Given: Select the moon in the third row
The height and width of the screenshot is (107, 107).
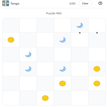Looking at the screenshot, I should tap(28, 54).
